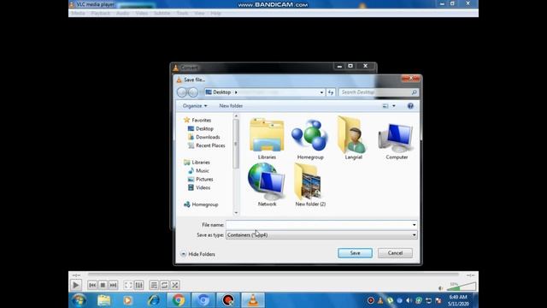
Task: Click the taskbar clock showing 6:49 AM
Action: 458,300
